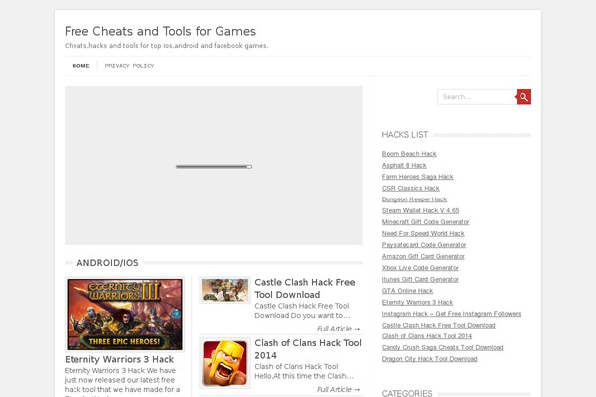Click the Clash of Clans barbarian thumbnail
This screenshot has height=397, width=596.
(224, 363)
